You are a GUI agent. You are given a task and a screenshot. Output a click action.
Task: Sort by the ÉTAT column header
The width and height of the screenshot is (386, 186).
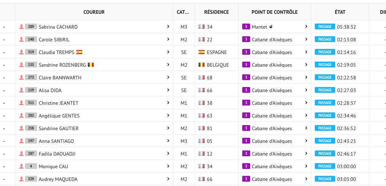340,12
